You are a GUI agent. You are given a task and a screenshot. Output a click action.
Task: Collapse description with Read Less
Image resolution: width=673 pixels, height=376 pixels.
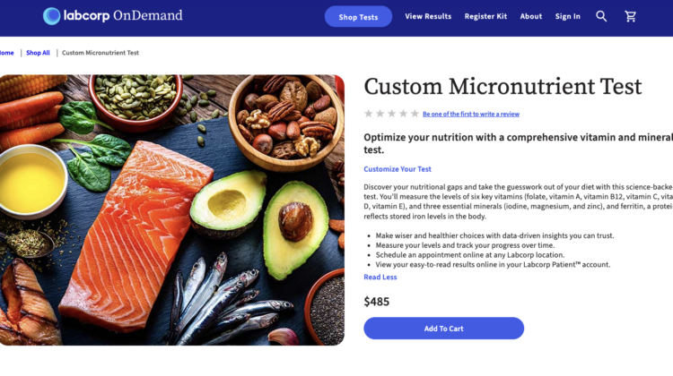[380, 278]
